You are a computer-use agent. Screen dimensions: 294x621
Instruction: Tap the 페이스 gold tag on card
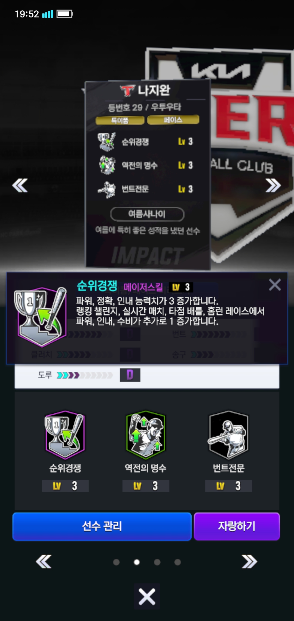(x=173, y=120)
